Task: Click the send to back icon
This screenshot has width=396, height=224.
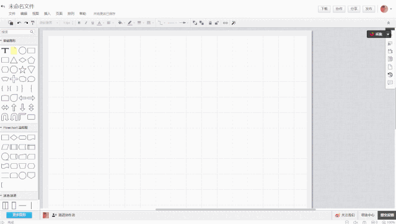Action: (x=201, y=23)
